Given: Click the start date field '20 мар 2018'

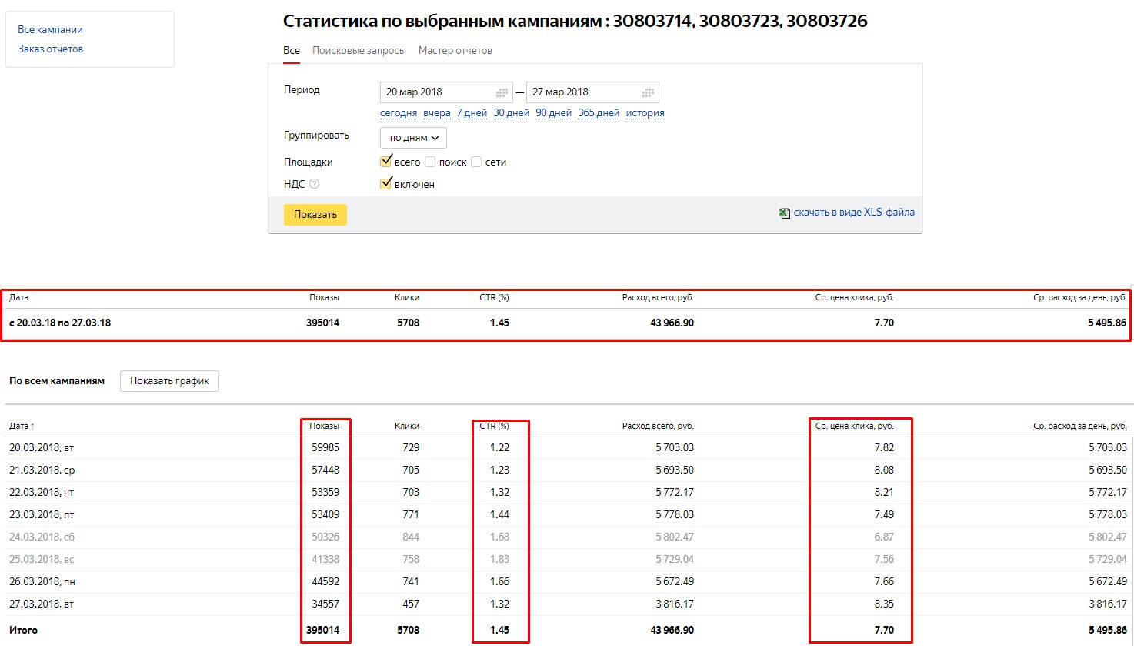Looking at the screenshot, I should pos(446,92).
